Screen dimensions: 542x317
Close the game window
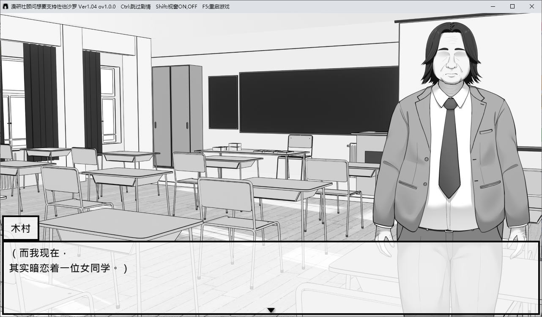(532, 6)
